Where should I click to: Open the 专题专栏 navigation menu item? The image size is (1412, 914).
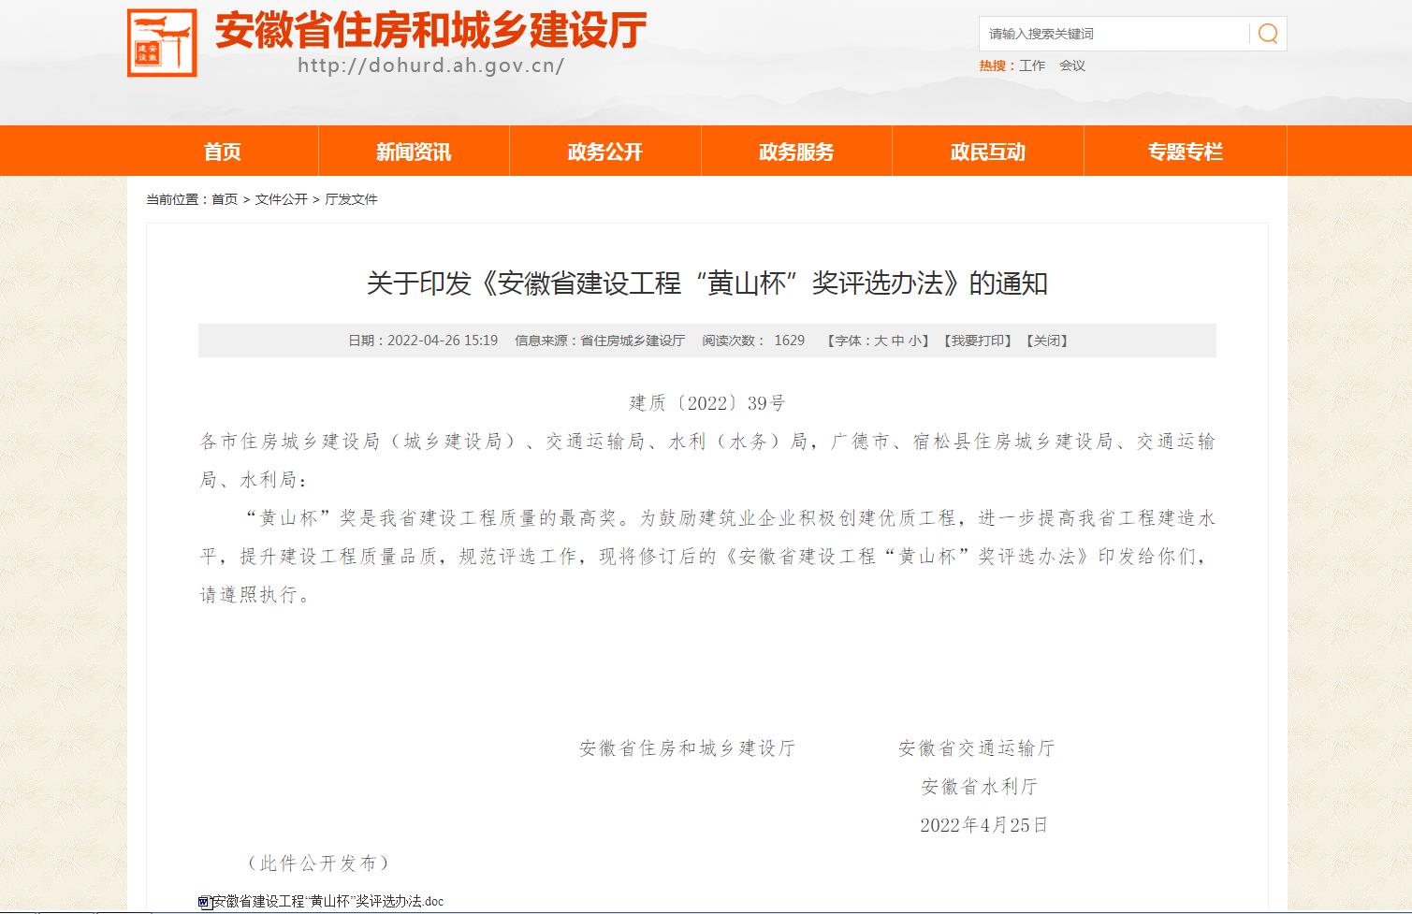pos(1185,151)
